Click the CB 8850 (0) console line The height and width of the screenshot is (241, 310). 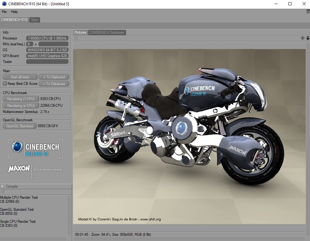click(x=9, y=214)
